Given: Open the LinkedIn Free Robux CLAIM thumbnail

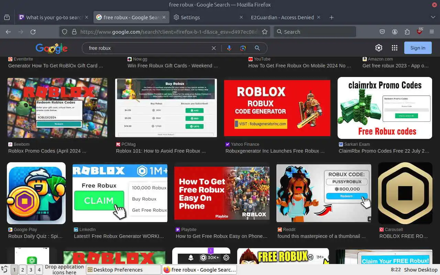Looking at the screenshot, I should 120,193.
